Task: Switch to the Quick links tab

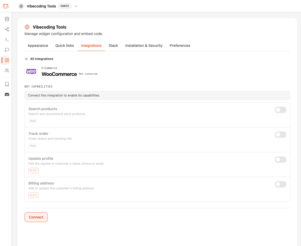Action: pyautogui.click(x=64, y=46)
